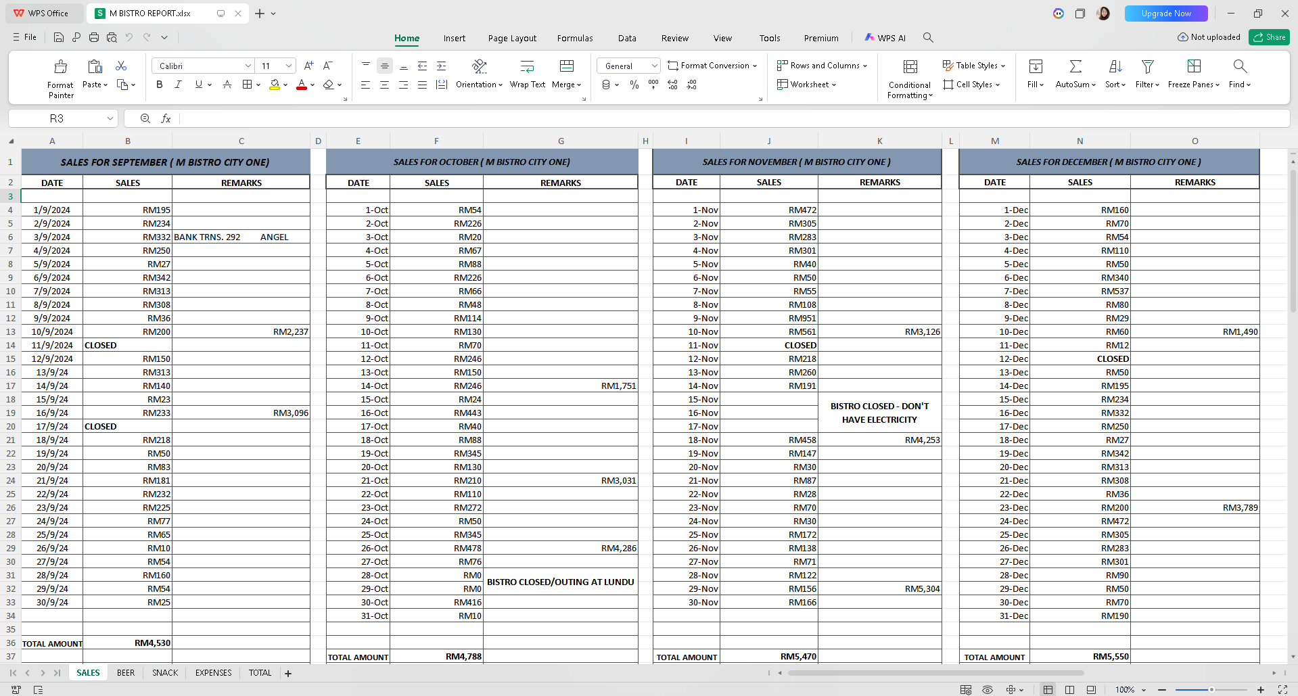Screen dimensions: 1298x696
Task: Click the formula bar input field
Action: [734, 118]
